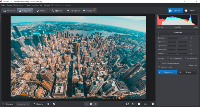The image size is (200, 107).
Task: Click the help question mark in Геометрия panel
Action: click(x=197, y=32)
